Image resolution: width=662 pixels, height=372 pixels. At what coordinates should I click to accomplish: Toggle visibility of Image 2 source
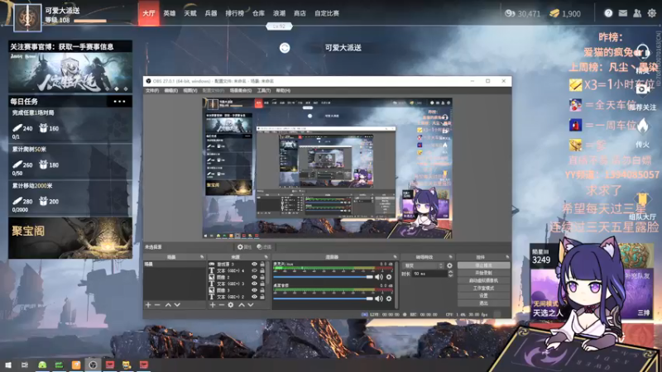click(x=254, y=277)
